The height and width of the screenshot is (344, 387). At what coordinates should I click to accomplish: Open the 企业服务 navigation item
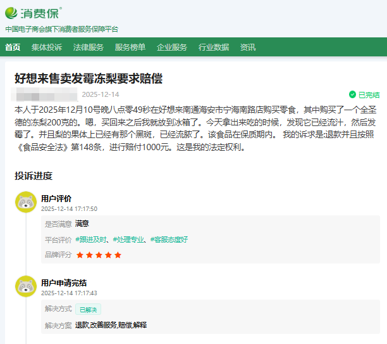tap(172, 48)
